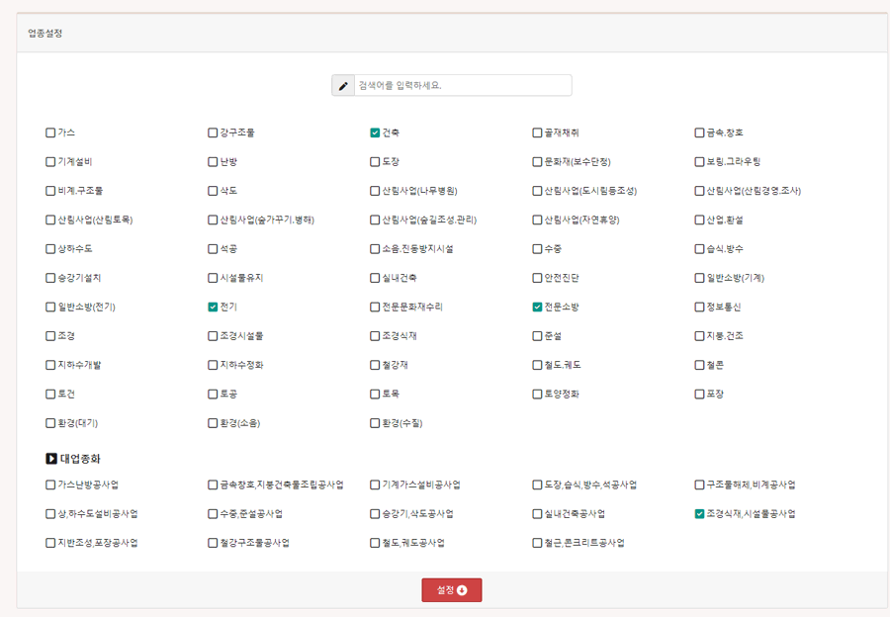Image resolution: width=890 pixels, height=617 pixels.
Task: Enable the 가스 checkbox
Action: [50, 132]
